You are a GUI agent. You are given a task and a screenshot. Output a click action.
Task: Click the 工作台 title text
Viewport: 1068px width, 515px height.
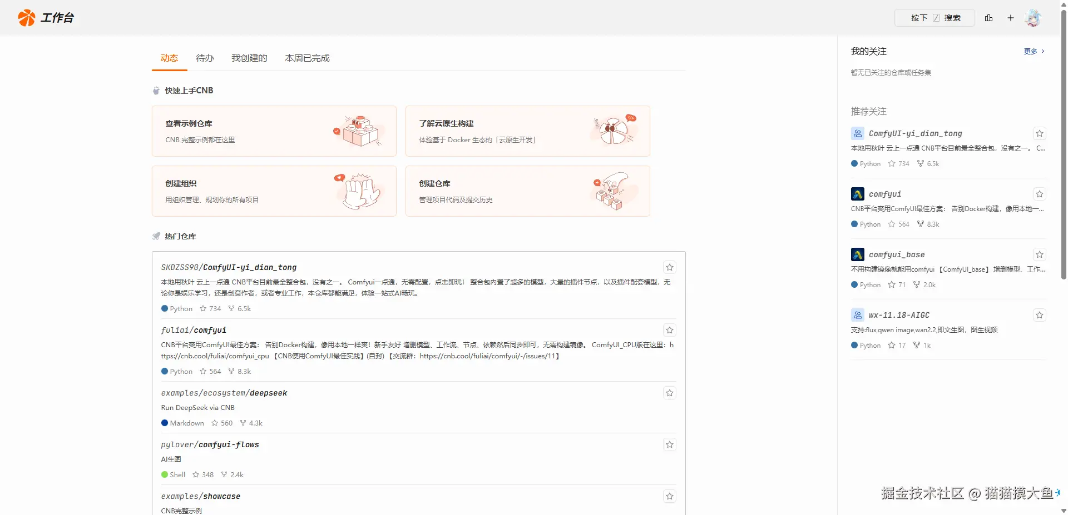(57, 18)
